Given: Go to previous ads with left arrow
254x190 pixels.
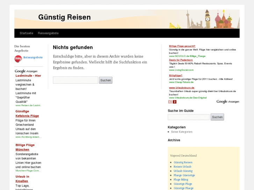Looking at the screenshot, I should (x=170, y=102).
